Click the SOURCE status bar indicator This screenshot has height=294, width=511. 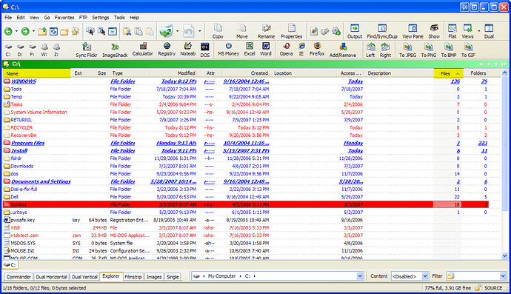(x=493, y=288)
